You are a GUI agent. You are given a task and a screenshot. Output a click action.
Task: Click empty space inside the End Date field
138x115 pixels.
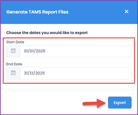88,73
